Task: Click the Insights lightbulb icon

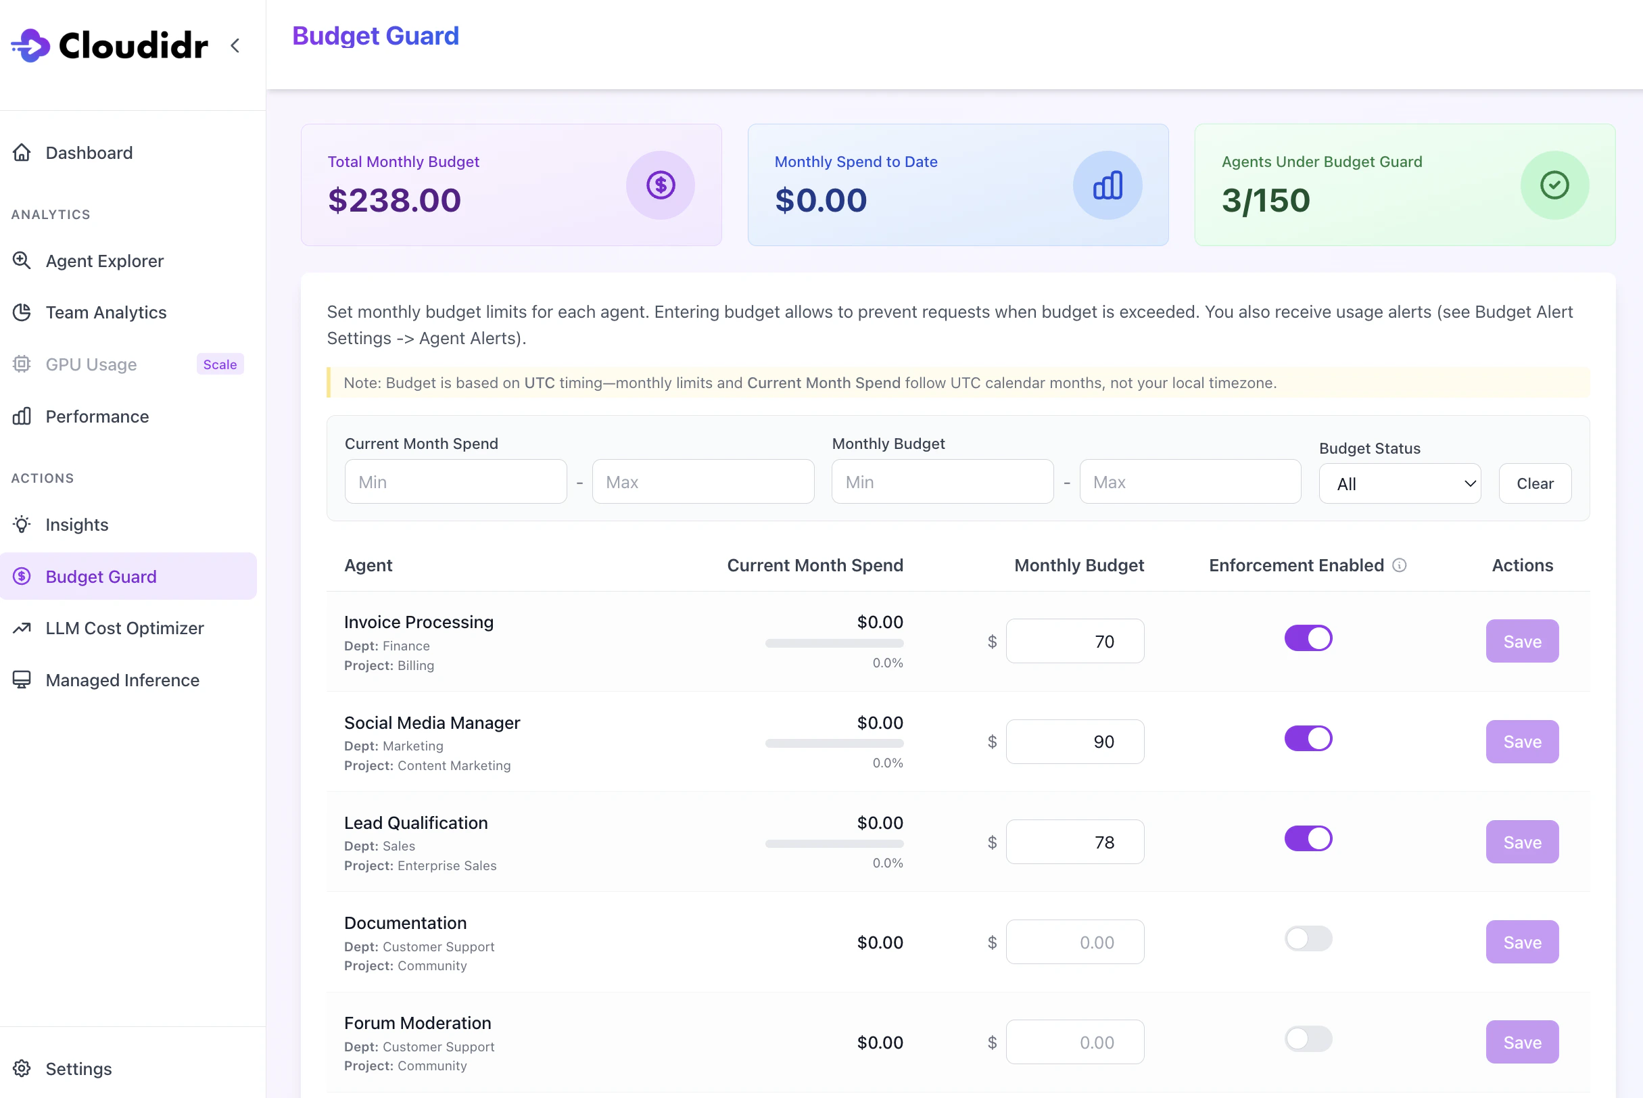Action: (22, 525)
